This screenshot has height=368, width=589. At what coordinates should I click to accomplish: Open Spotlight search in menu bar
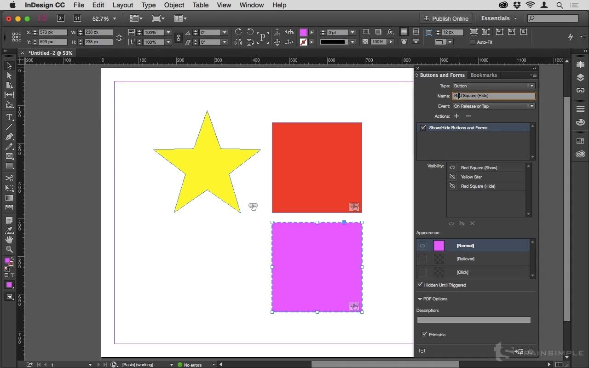coord(560,5)
